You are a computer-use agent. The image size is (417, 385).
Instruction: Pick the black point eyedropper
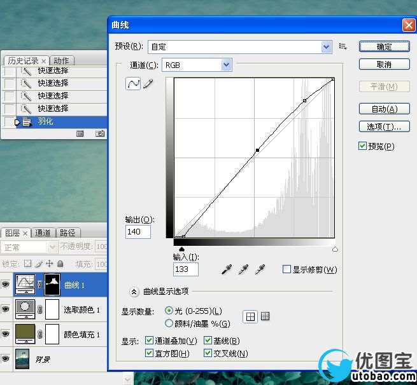click(226, 269)
